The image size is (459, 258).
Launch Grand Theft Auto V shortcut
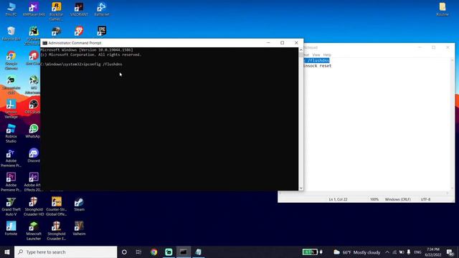coord(11,206)
